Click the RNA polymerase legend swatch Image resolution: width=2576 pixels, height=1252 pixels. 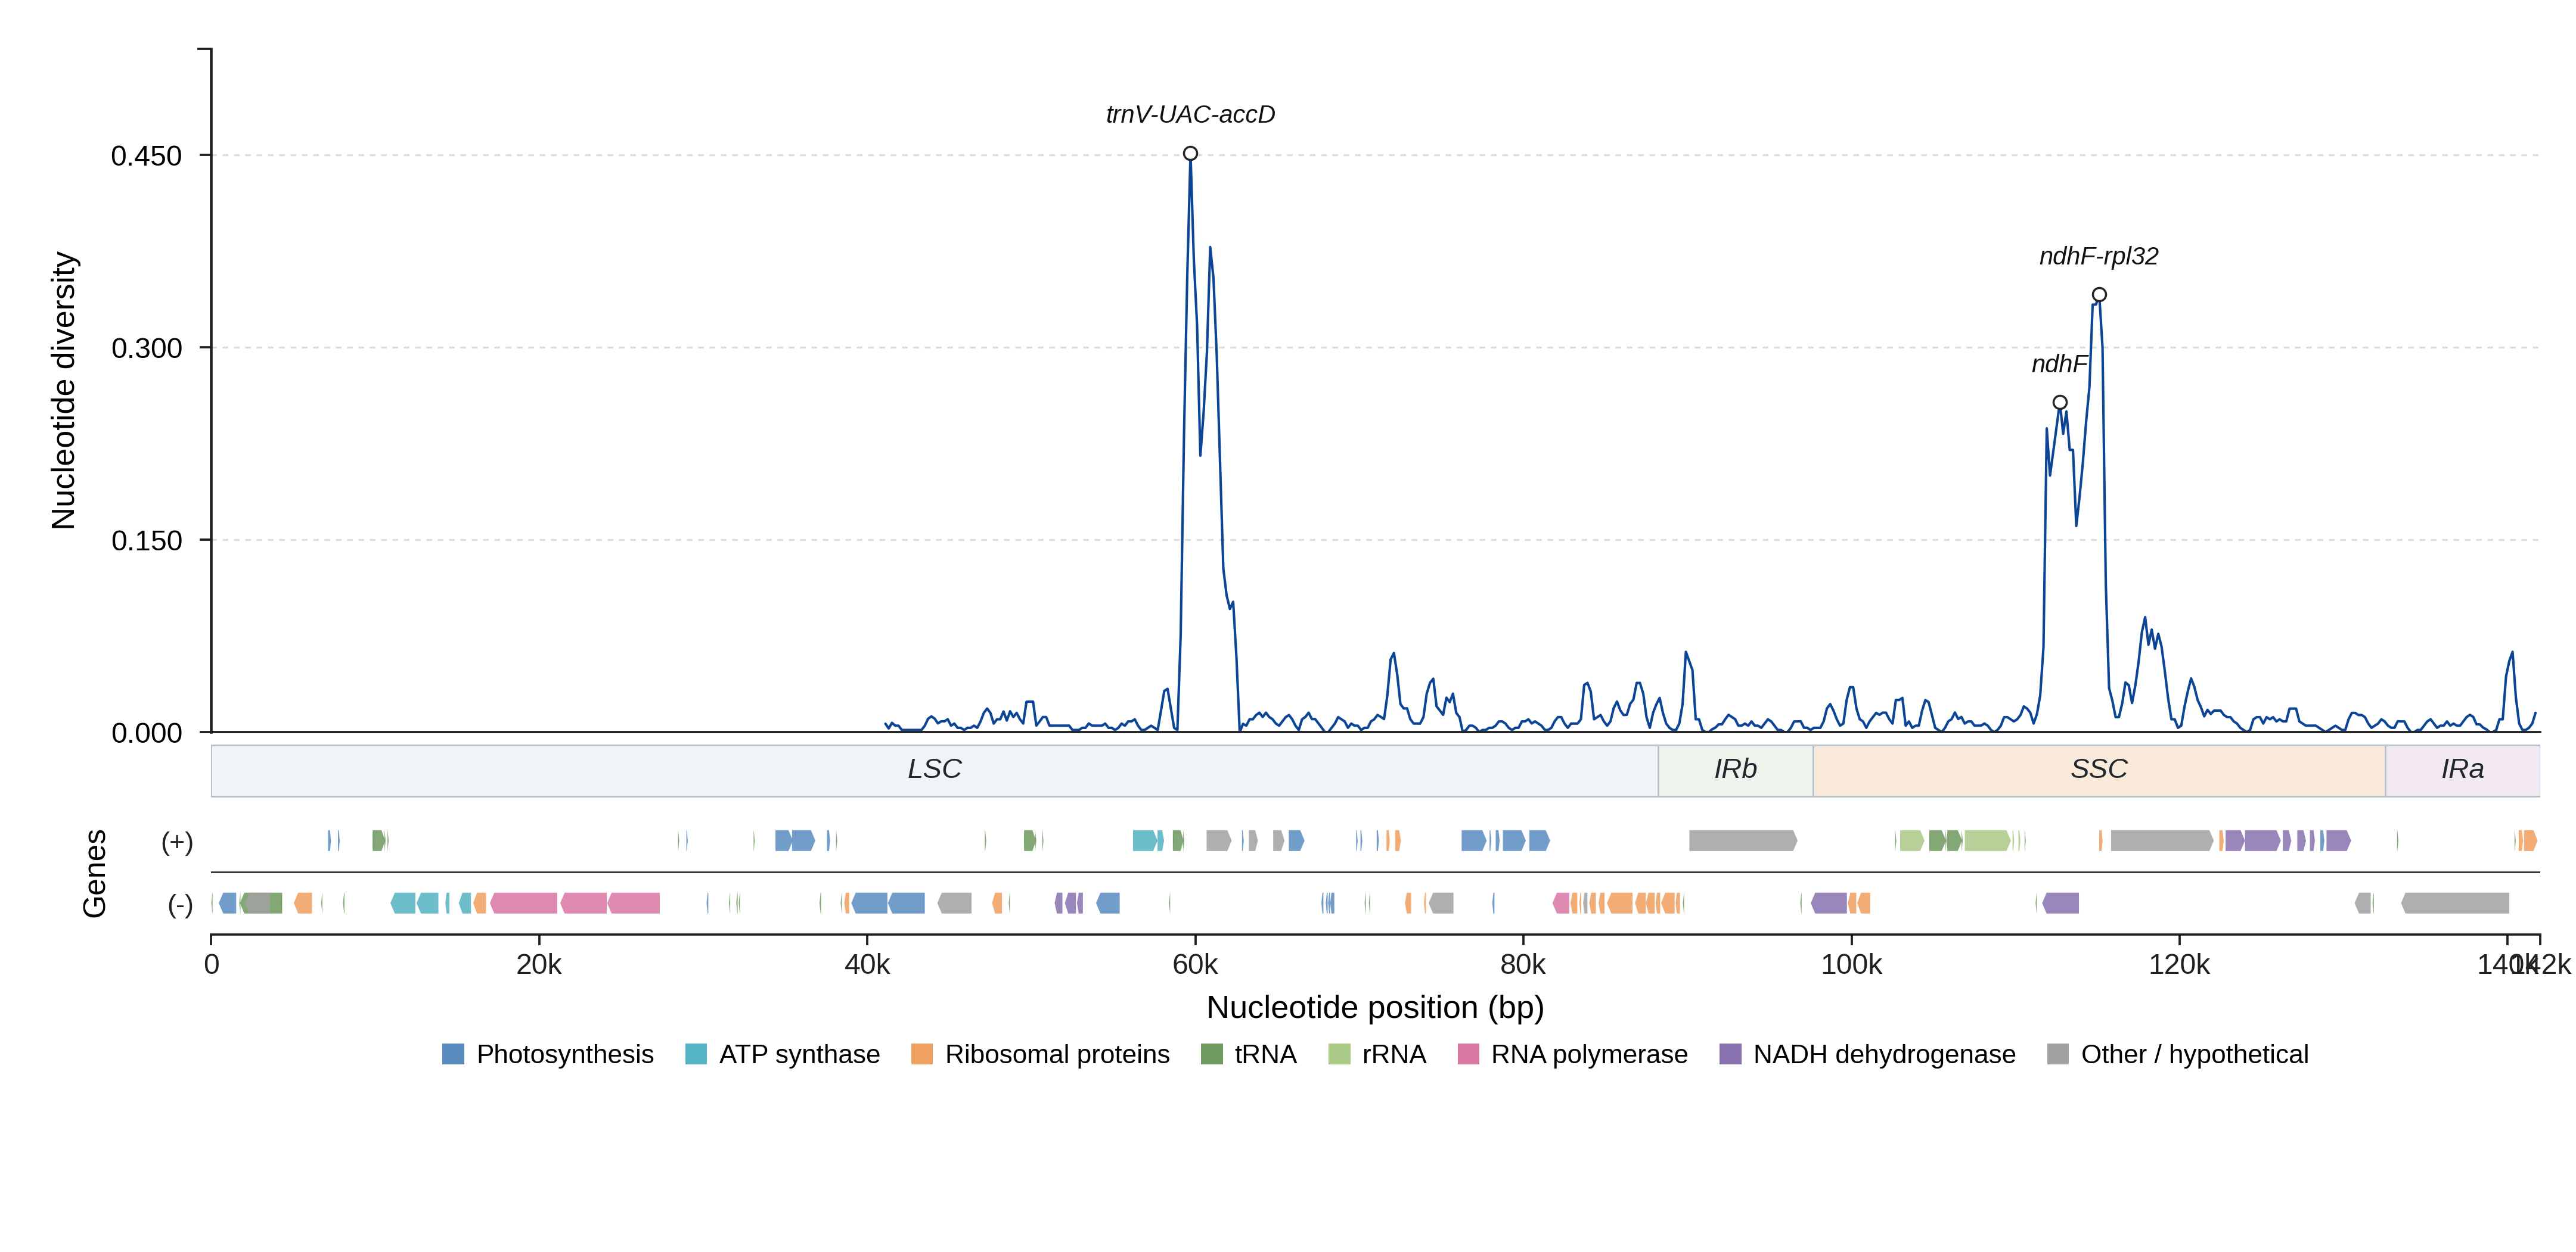(1468, 1054)
